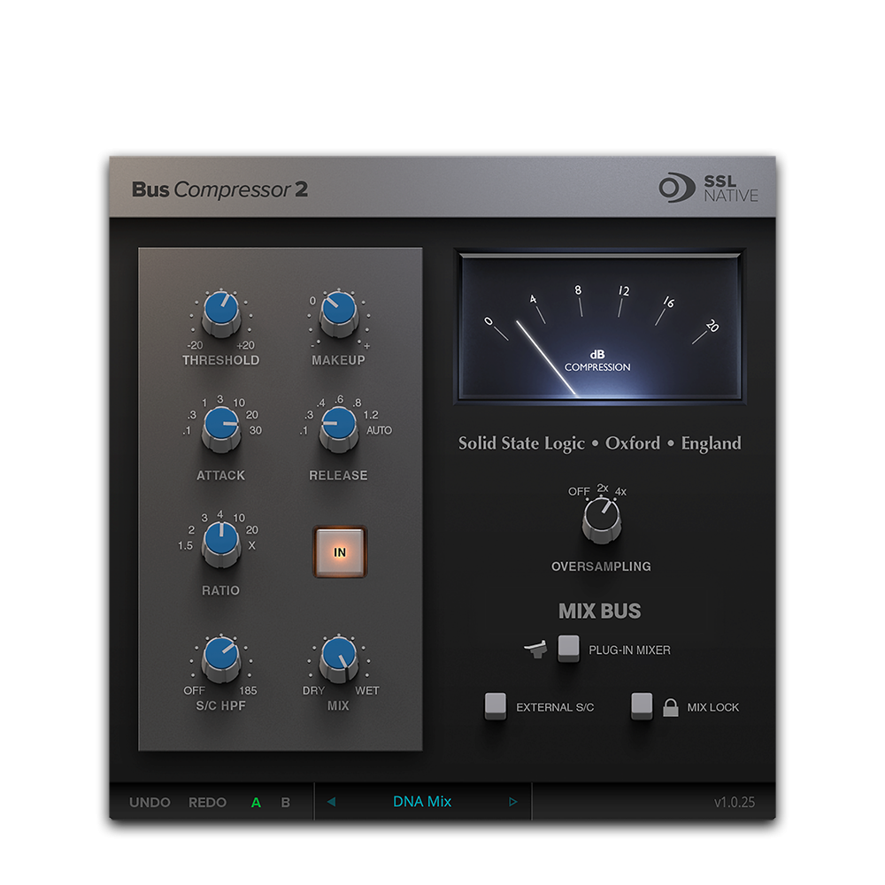Screen dimensions: 885x885
Task: Click the DRY label under Mix knob
Action: (x=314, y=690)
